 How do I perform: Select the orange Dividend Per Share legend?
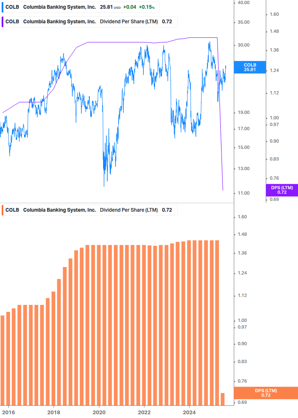pyautogui.click(x=90, y=210)
